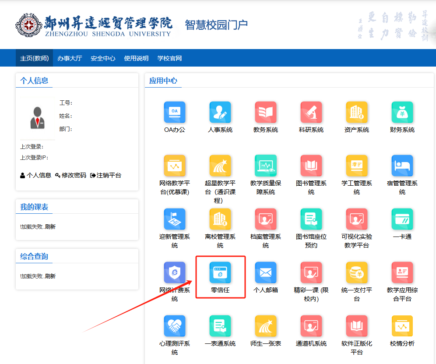Click the 修改密码 link
Viewport: 436px width, 364px height.
[71, 175]
